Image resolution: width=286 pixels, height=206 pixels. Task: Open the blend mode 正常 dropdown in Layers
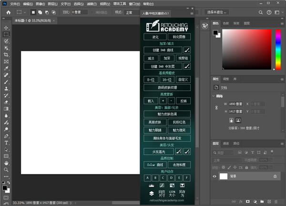(227, 160)
